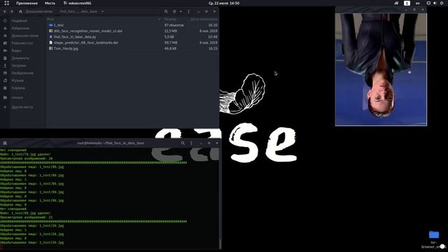Click Другие места in the sidebar
Screen dimensions: 448x252
pos(22,107)
